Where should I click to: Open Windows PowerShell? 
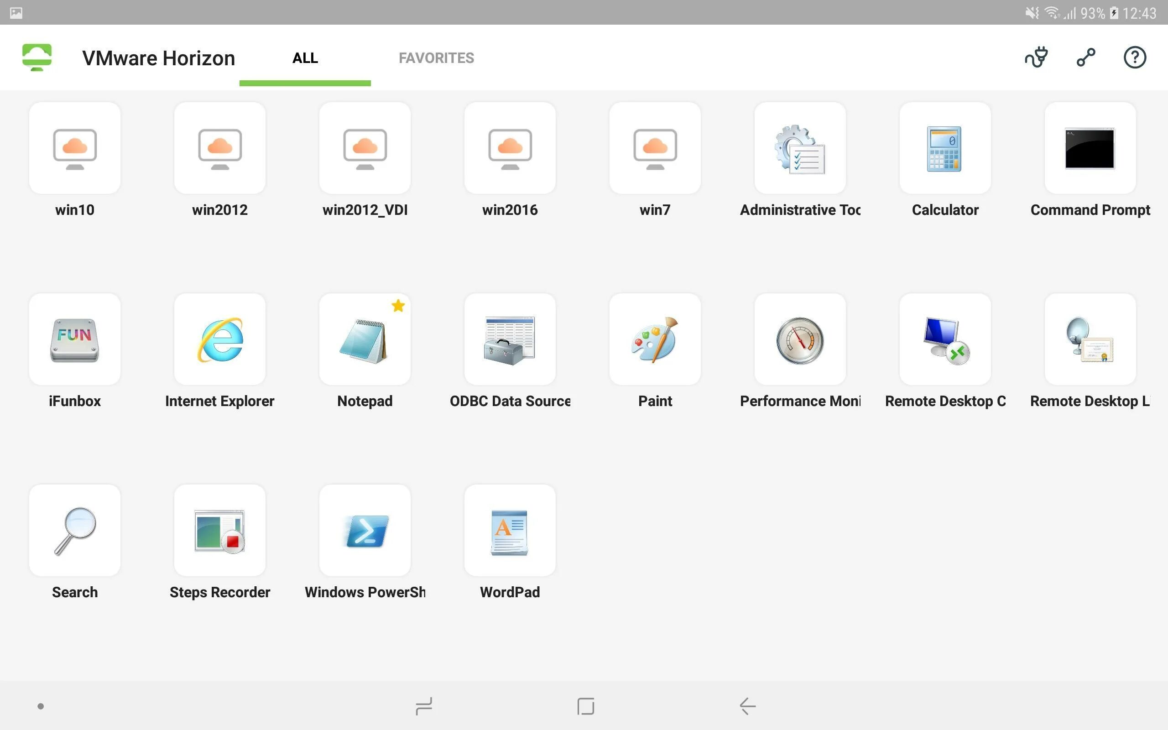(365, 530)
